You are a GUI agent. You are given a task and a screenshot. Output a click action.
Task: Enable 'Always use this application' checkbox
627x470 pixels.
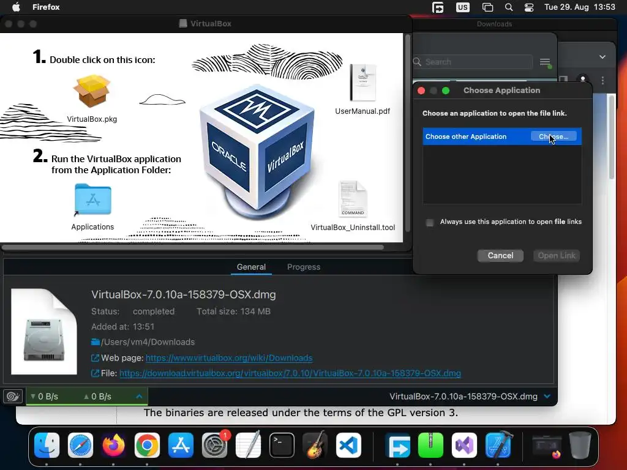(x=430, y=223)
